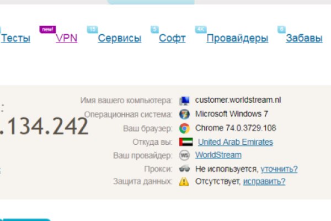
Task: Click the Chrome browser icon
Action: (184, 128)
